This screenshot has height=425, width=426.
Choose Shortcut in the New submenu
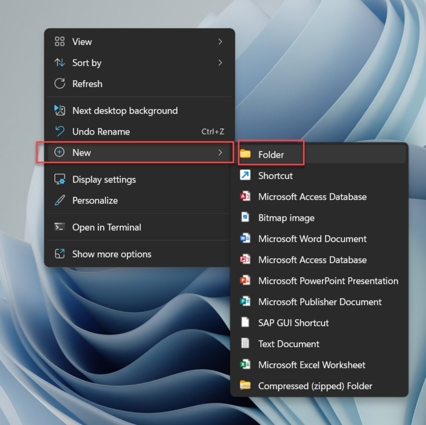coord(275,176)
